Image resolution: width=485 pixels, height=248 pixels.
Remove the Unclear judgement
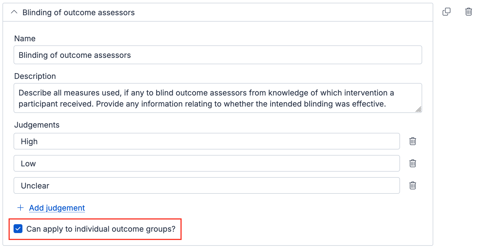pos(413,185)
